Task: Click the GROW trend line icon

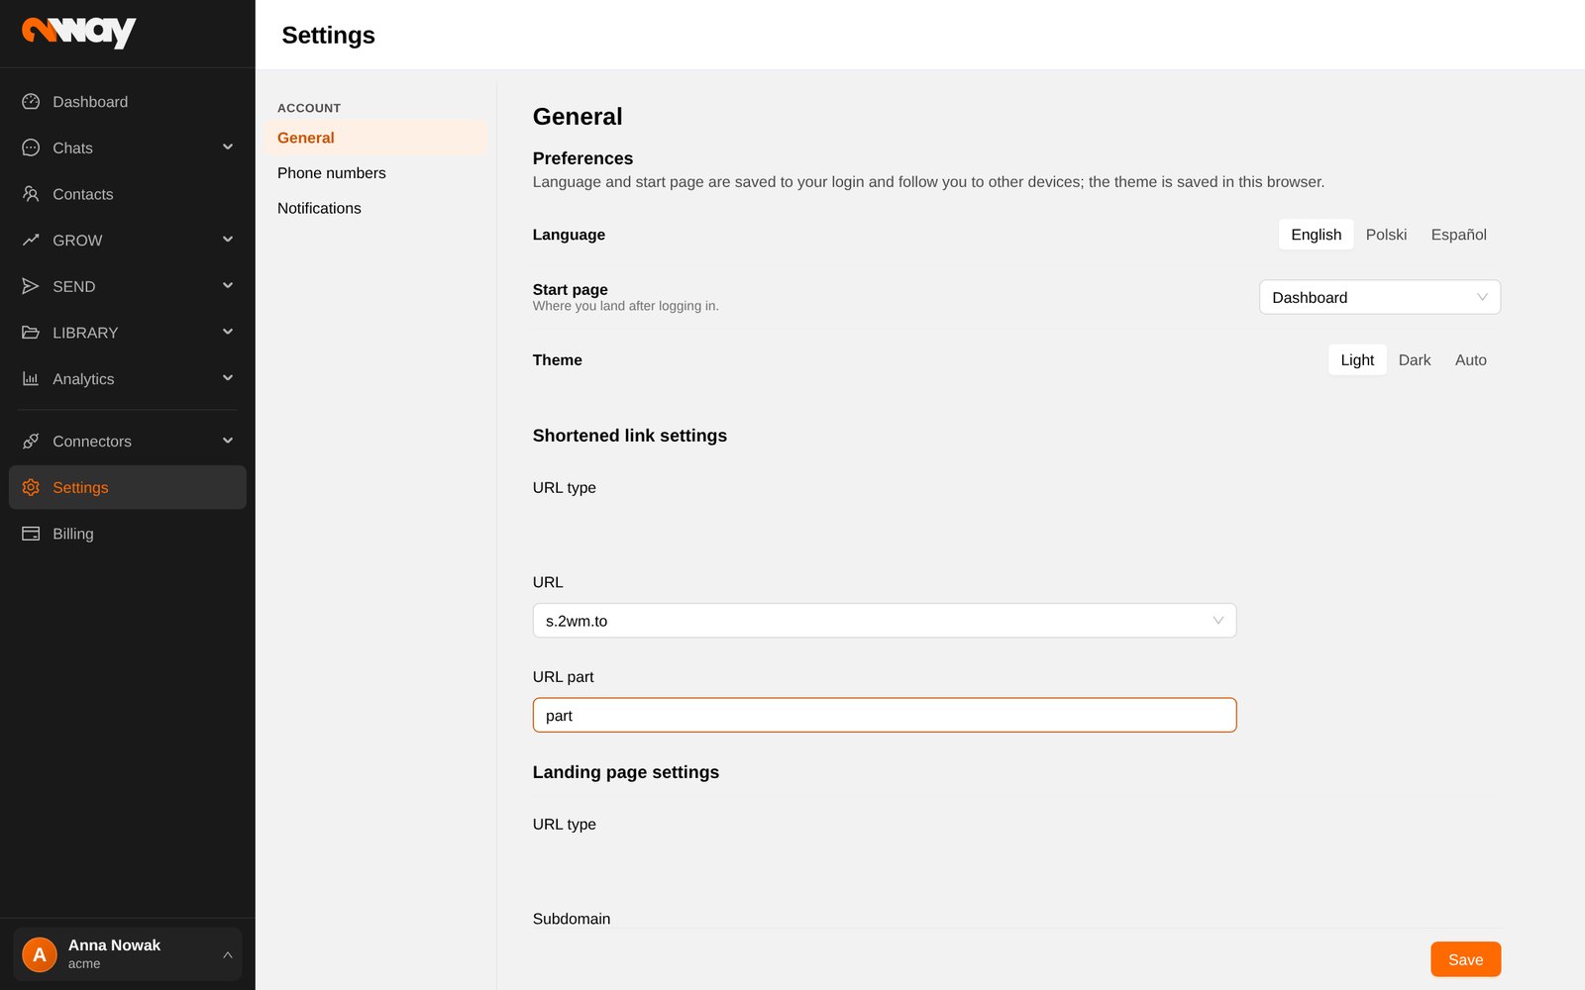Action: [31, 240]
